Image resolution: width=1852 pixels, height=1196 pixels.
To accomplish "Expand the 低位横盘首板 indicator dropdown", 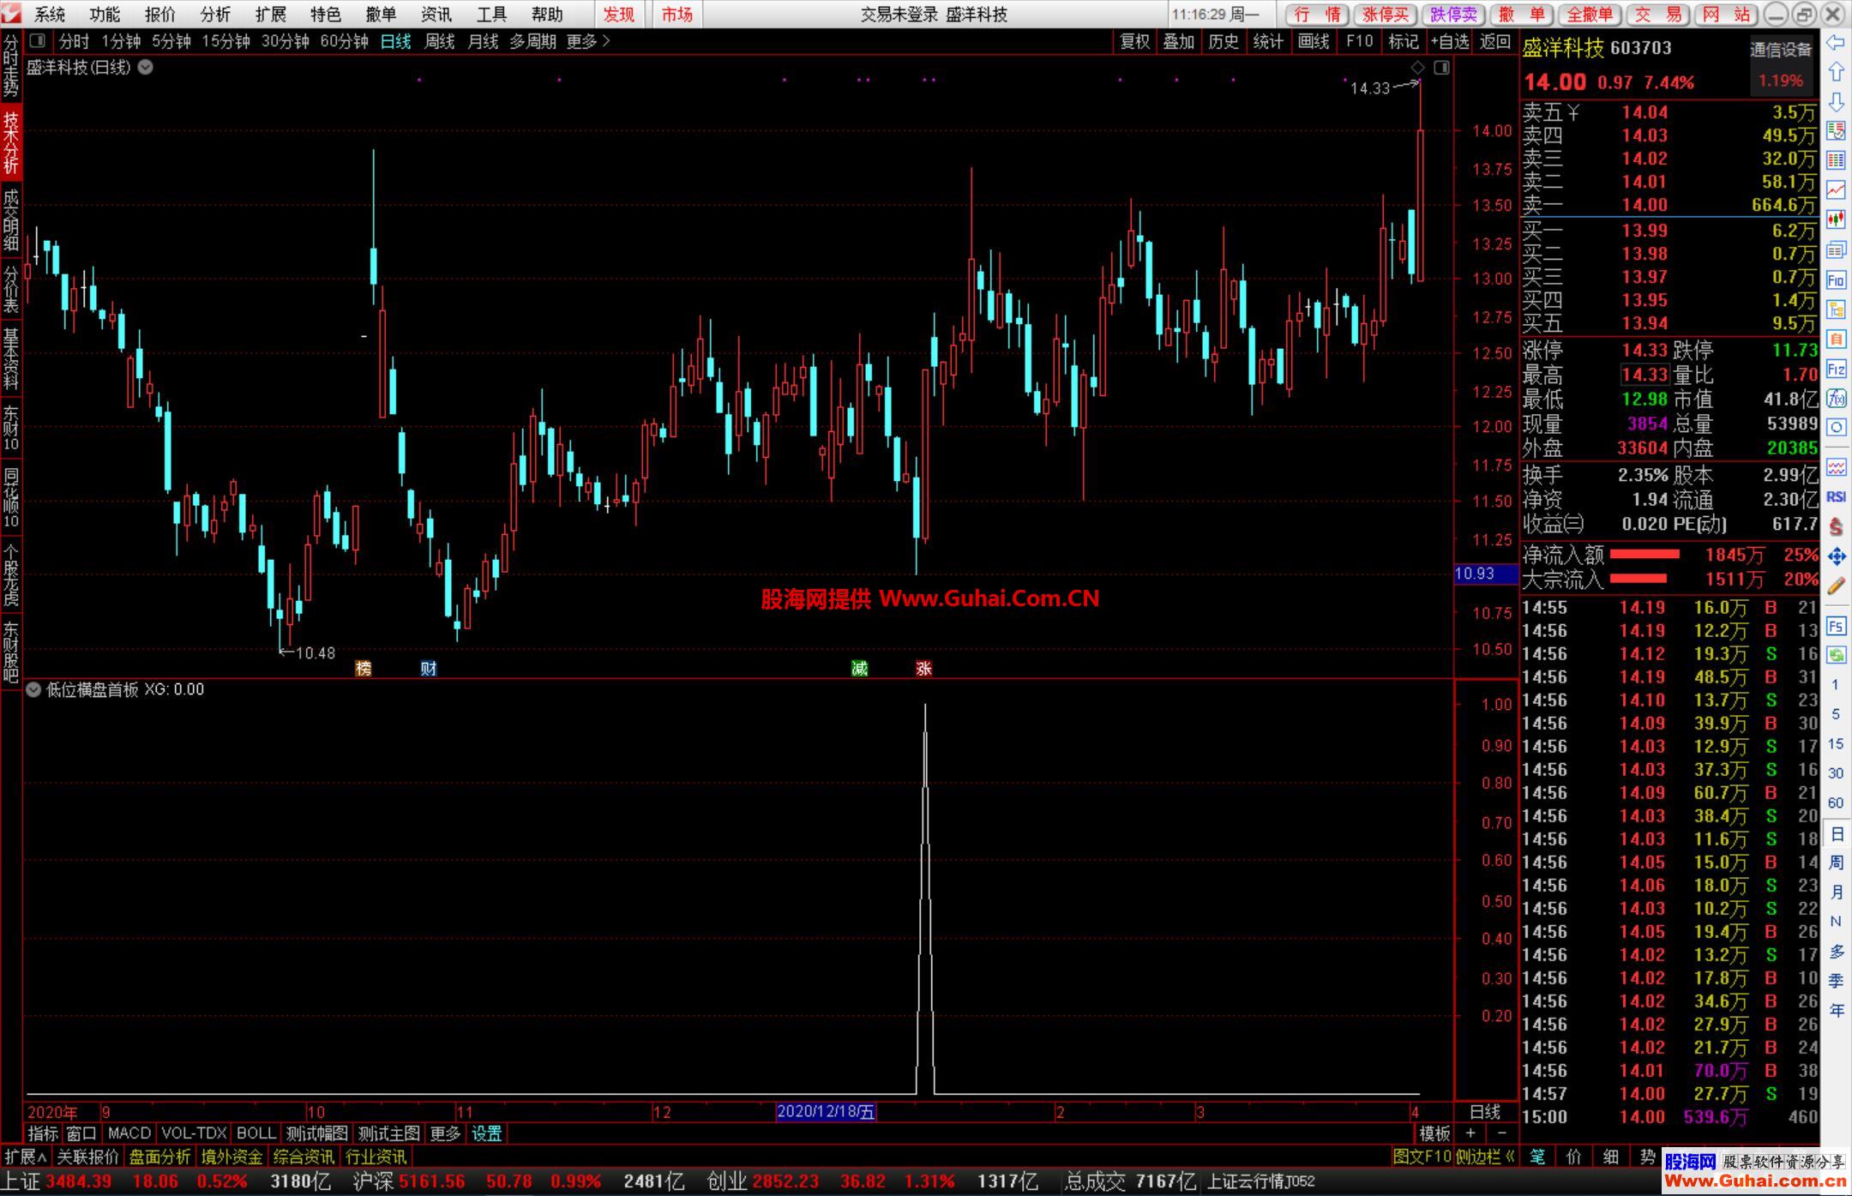I will 33,689.
